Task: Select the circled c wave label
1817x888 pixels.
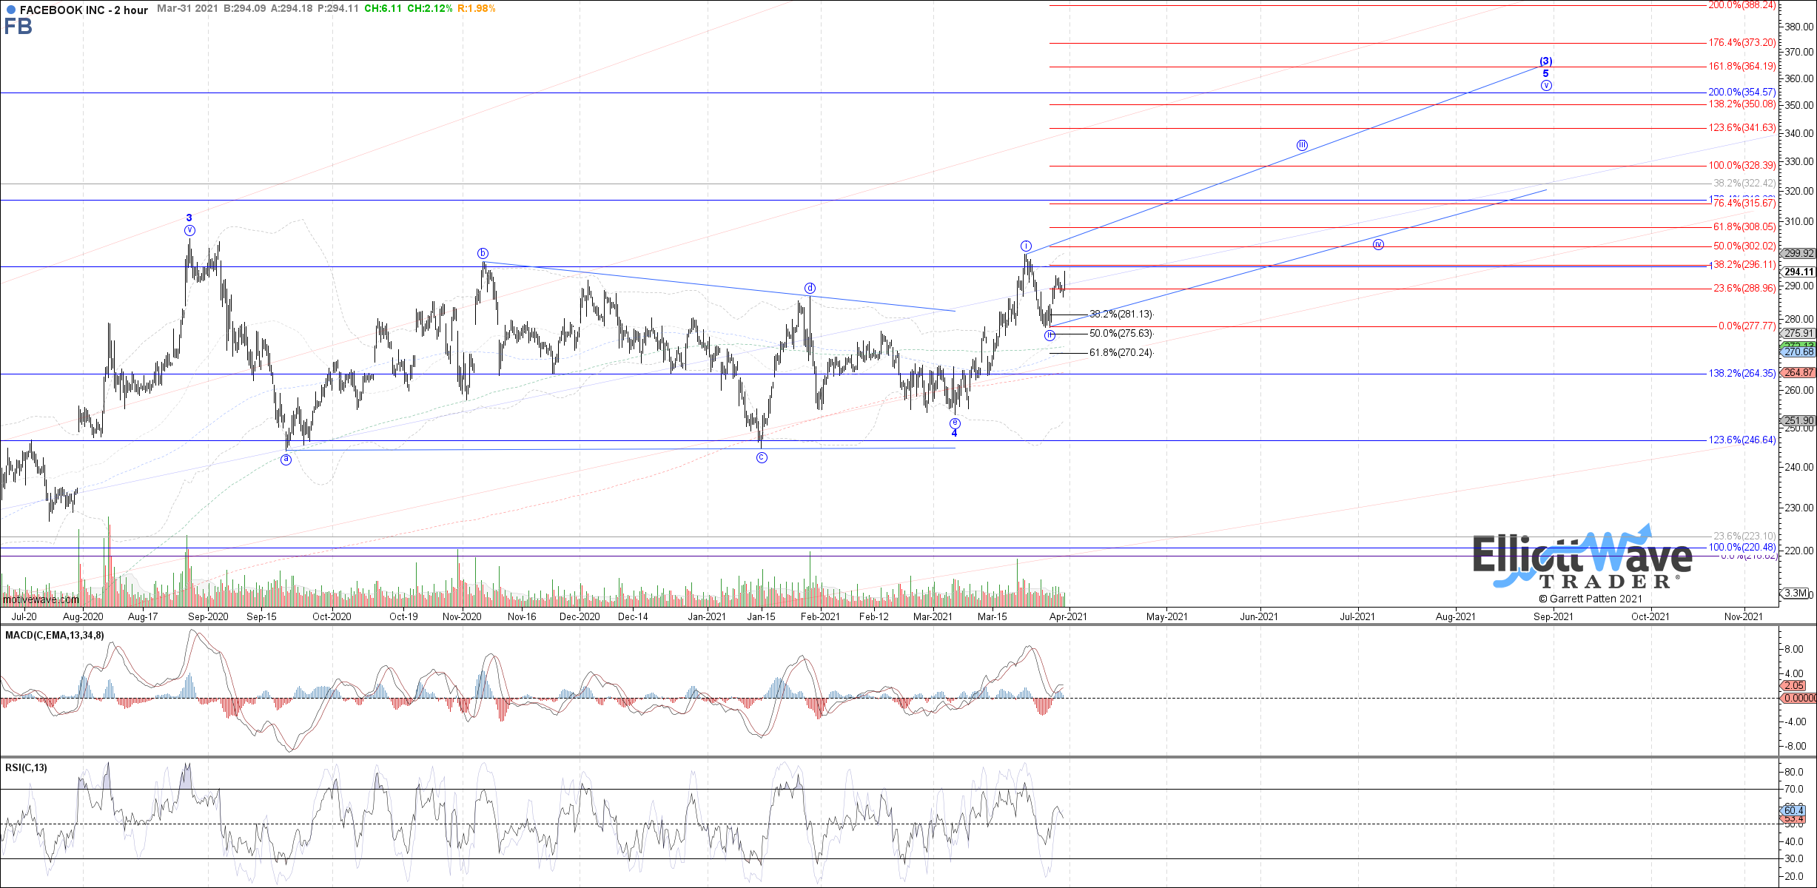Action: (x=762, y=458)
